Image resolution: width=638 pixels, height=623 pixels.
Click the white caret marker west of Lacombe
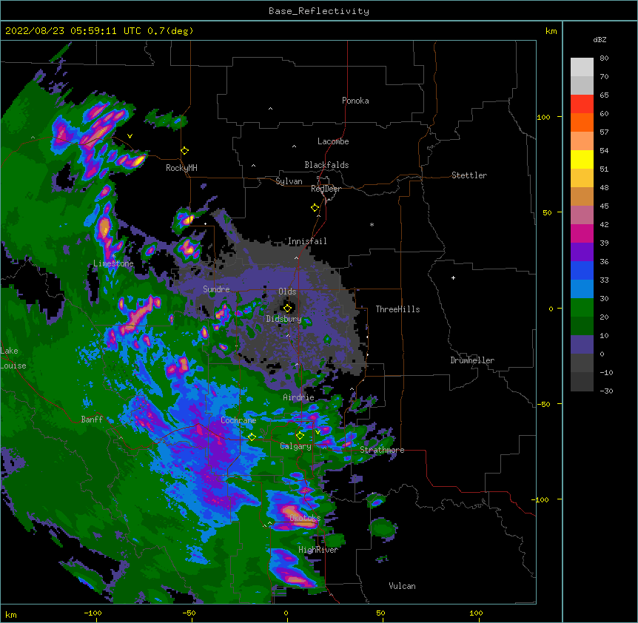(x=294, y=147)
